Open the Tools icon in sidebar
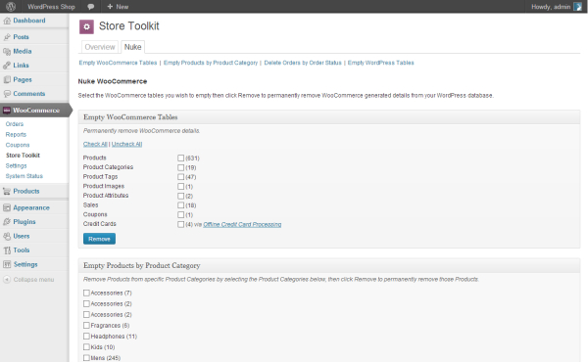 point(7,250)
